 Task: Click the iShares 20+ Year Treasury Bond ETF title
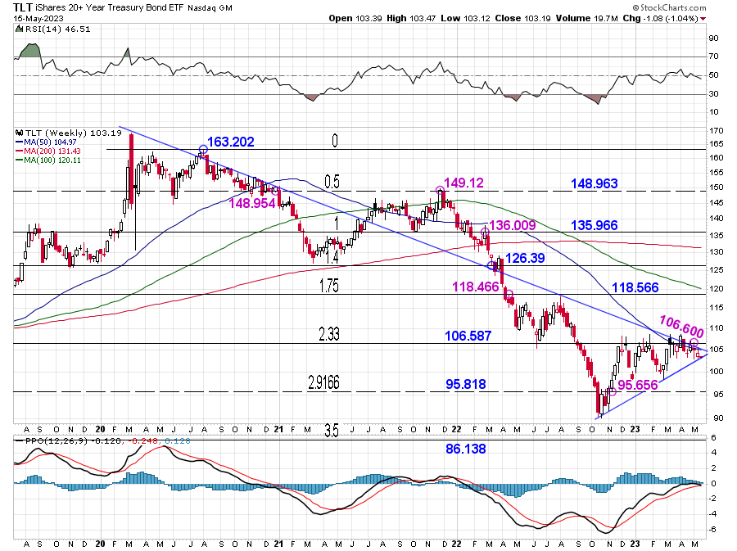pyautogui.click(x=110, y=8)
